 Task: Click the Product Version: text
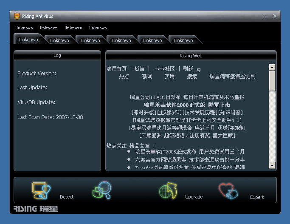click(37, 74)
